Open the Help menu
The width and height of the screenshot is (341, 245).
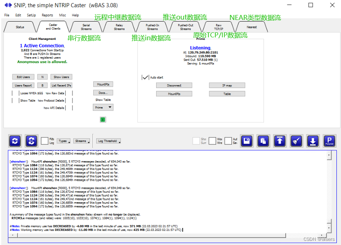click(x=75, y=15)
